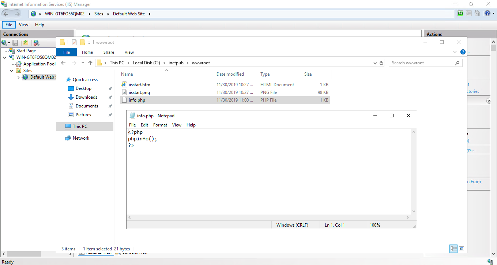Click the Delete connection icon in Connections toolbar
Screen dimensions: 497x265
pos(36,43)
